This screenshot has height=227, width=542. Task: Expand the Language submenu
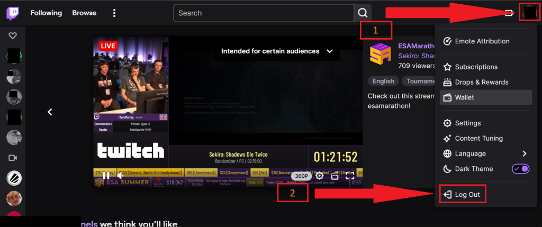point(486,153)
